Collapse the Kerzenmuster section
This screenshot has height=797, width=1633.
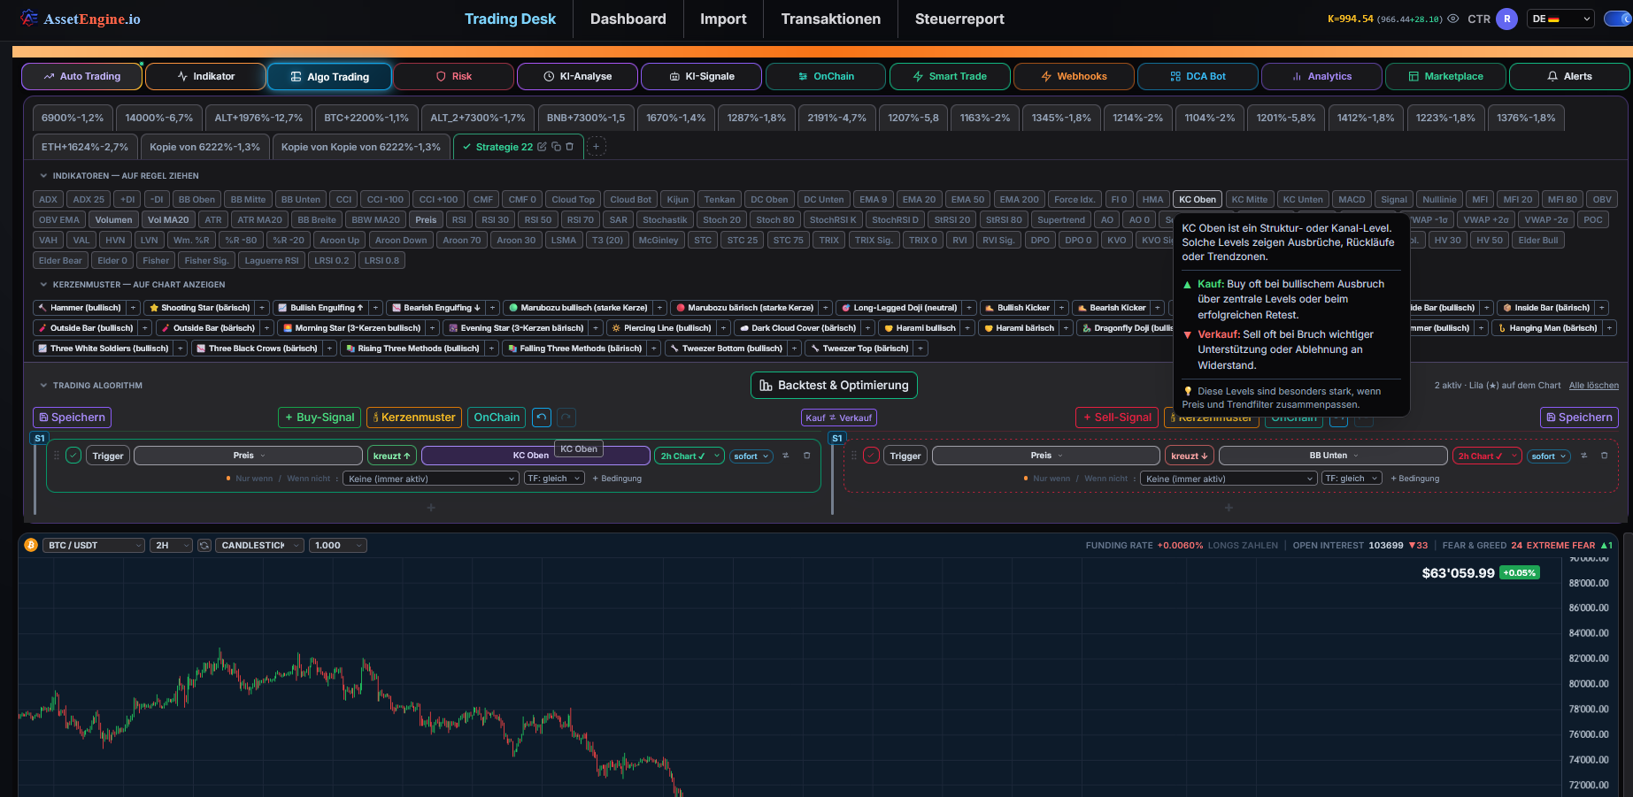tap(43, 285)
